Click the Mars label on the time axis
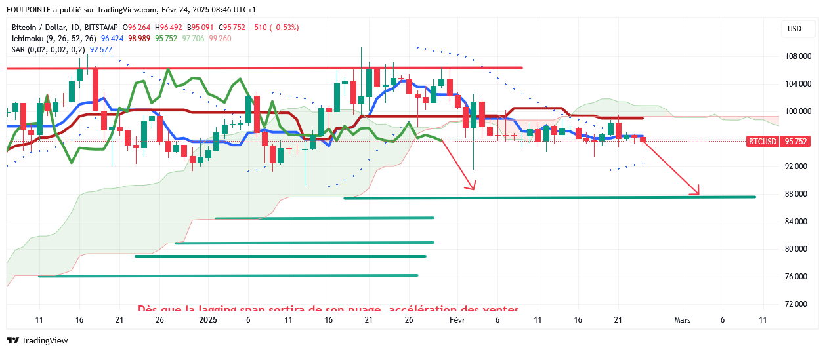825x352 pixels. pyautogui.click(x=683, y=320)
